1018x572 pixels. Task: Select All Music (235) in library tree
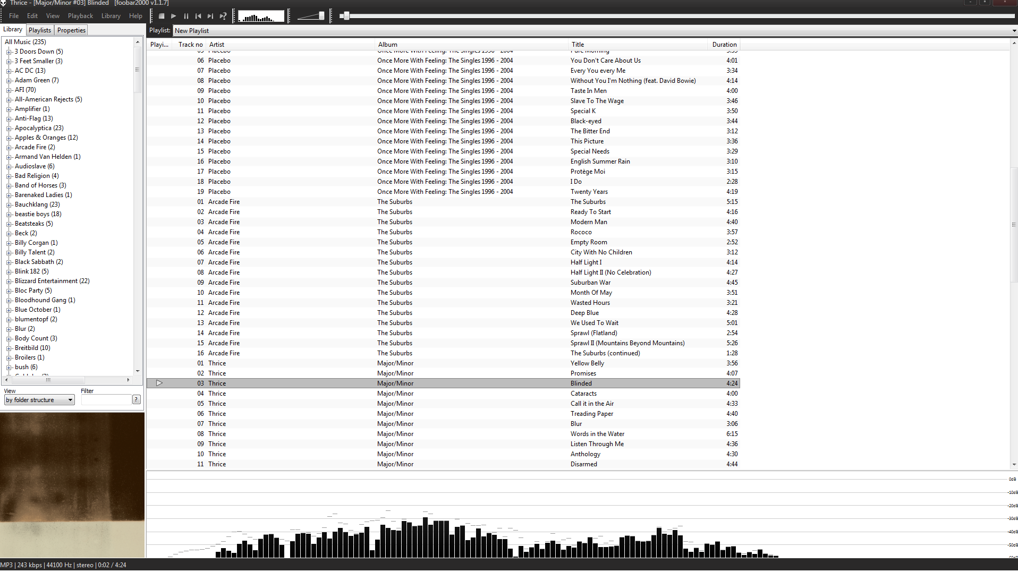[x=25, y=42]
